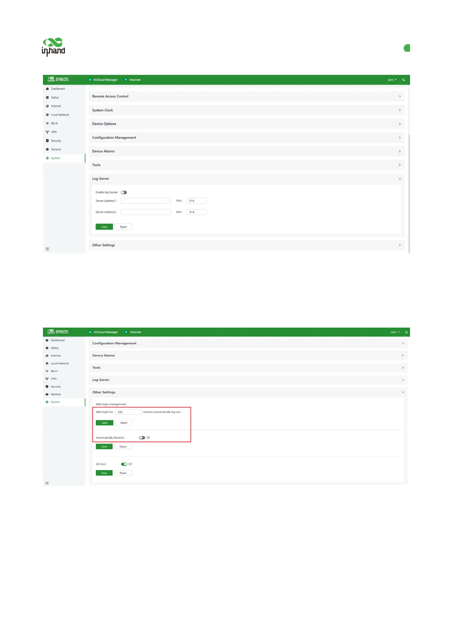Viewport: 453px width, 640px height.
Task: Collapse sidebar via menu icon, upper screenshot
Action: [47, 249]
